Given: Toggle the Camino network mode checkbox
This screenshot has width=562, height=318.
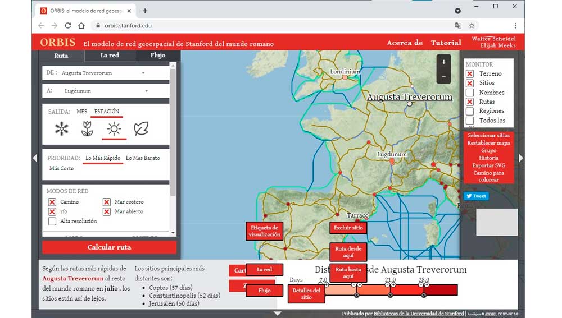Looking at the screenshot, I should point(52,202).
